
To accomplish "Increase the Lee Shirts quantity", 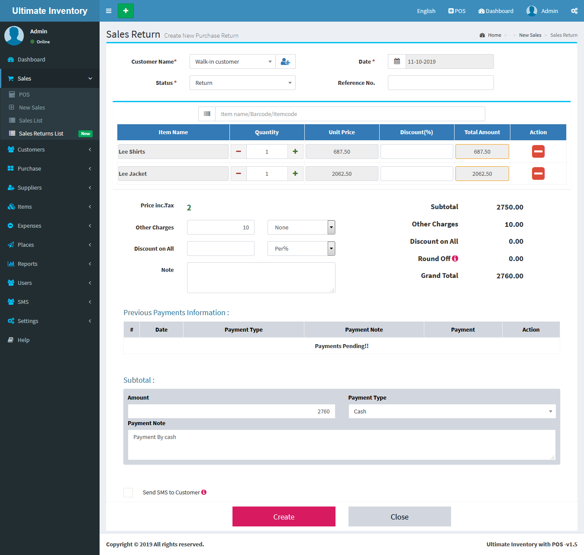I will 295,152.
